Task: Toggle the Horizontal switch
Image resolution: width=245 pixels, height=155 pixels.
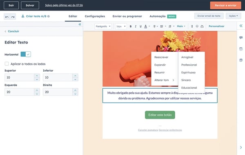Action: [x=26, y=54]
